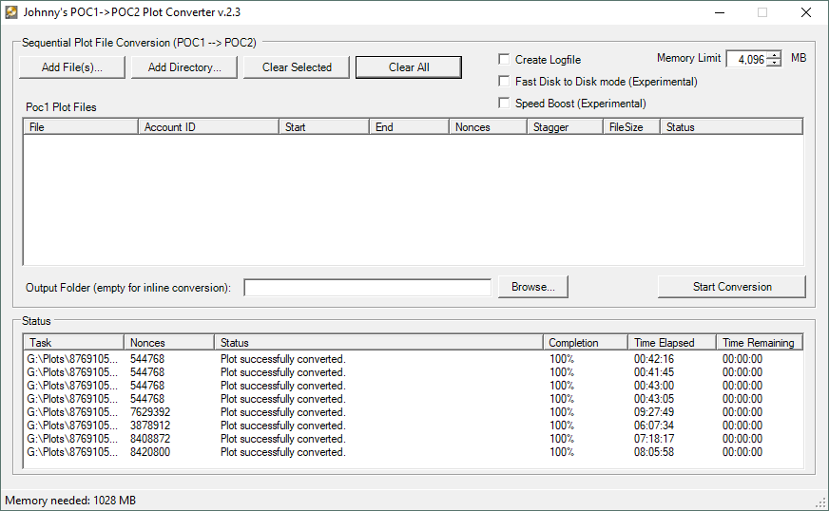
Task: Select task row with elapsed 00:41:45
Action: point(413,372)
